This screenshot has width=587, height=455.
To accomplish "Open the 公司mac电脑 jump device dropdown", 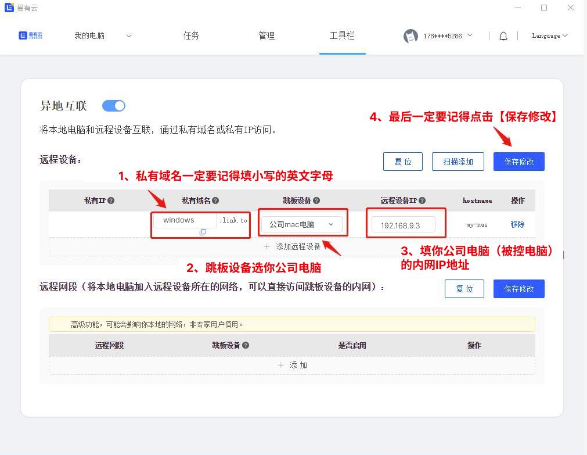I will pyautogui.click(x=302, y=224).
